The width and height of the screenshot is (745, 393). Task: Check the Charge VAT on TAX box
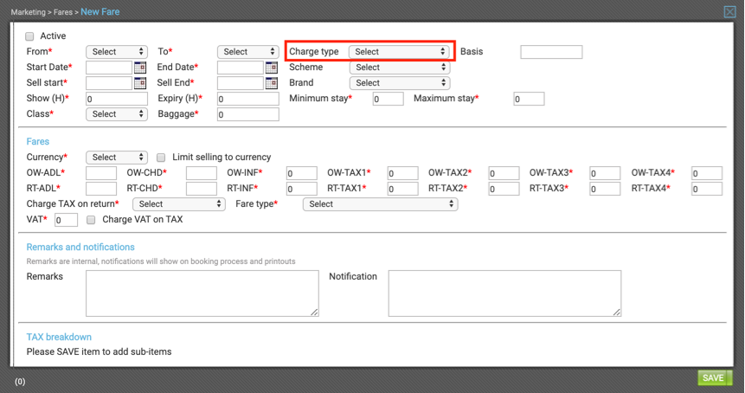(x=91, y=220)
